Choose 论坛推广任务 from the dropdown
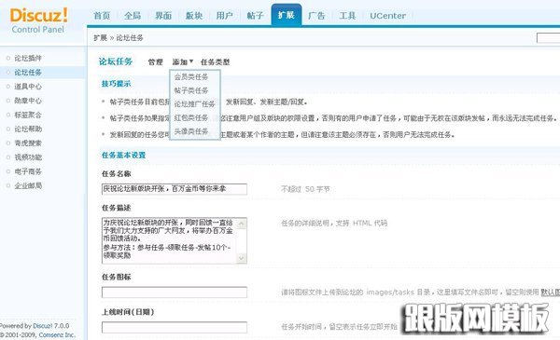The height and width of the screenshot is (340, 560). point(194,104)
